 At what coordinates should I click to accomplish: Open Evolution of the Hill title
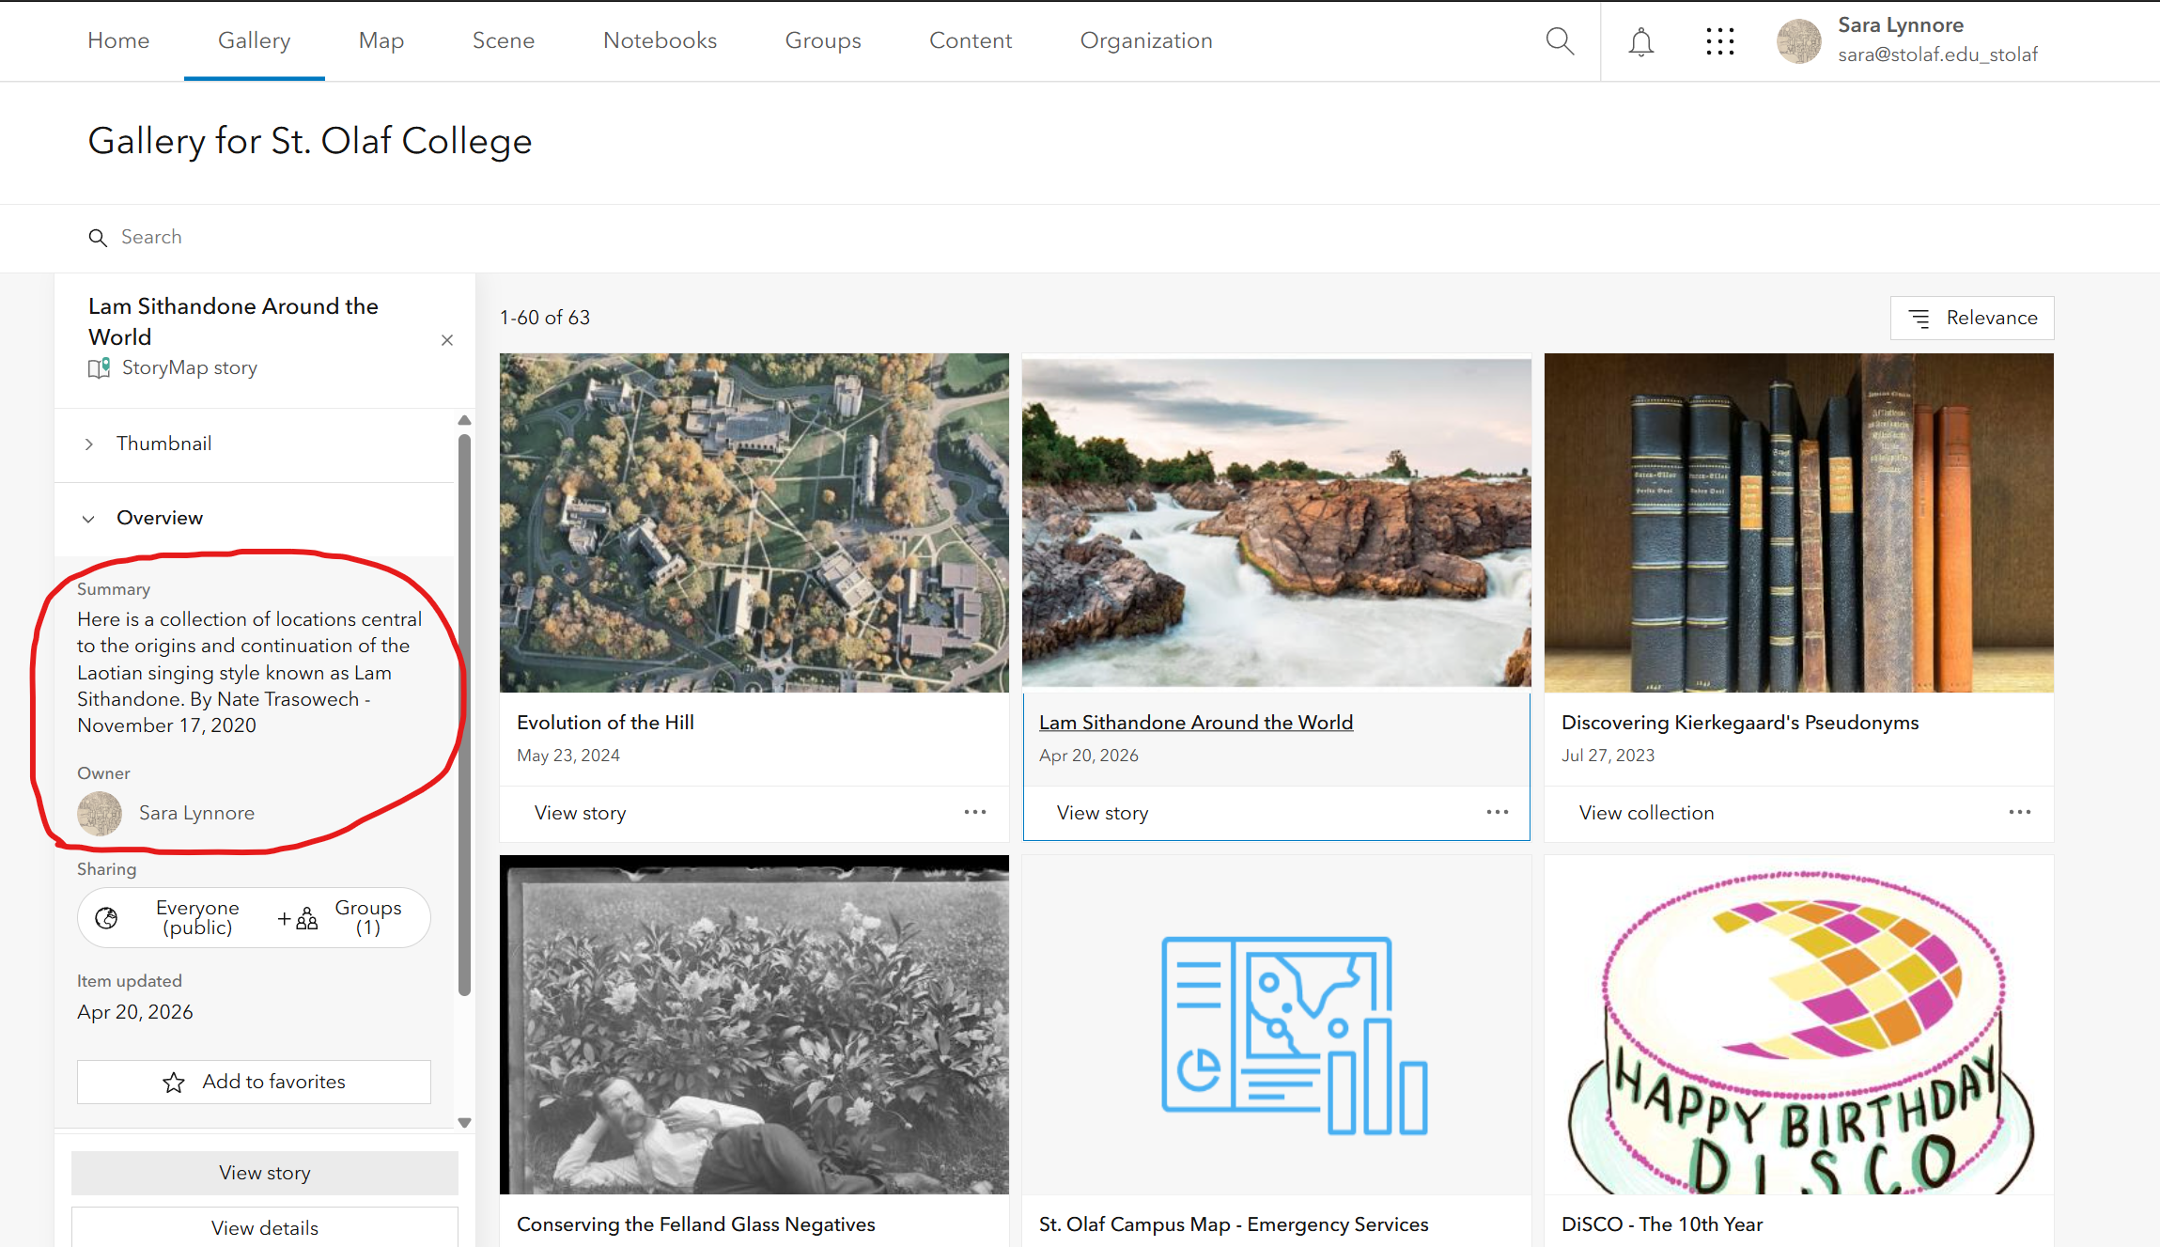click(605, 723)
